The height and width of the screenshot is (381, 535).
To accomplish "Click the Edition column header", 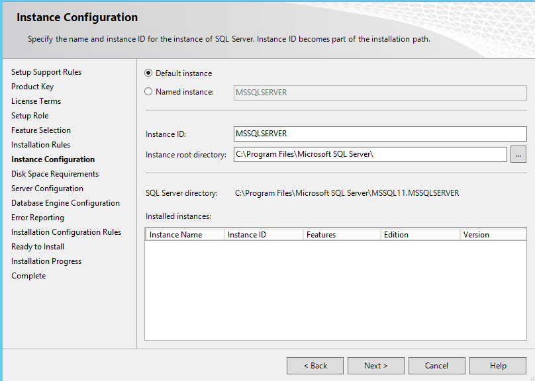I will (420, 235).
